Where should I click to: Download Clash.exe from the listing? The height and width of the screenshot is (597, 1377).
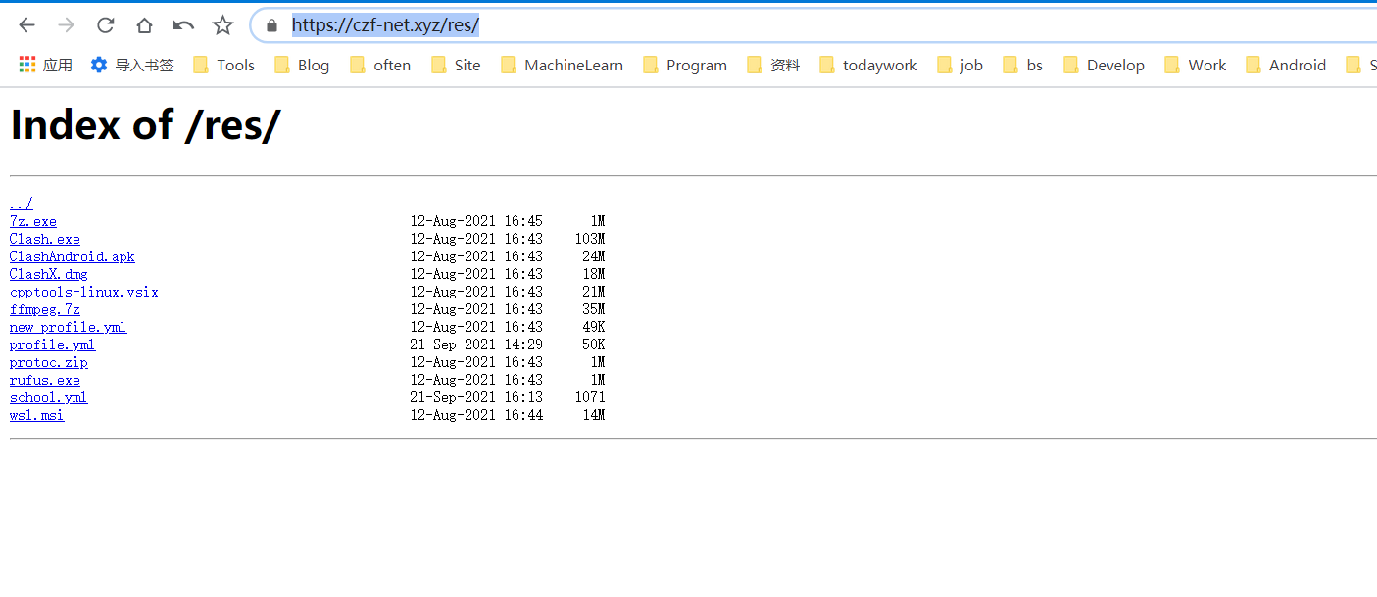point(44,238)
